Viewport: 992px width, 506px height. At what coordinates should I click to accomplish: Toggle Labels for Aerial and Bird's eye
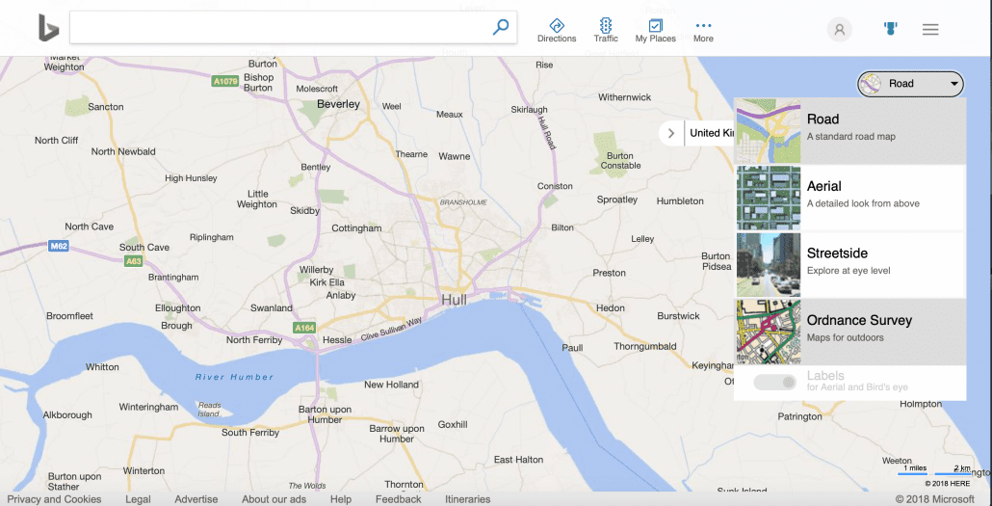774,383
